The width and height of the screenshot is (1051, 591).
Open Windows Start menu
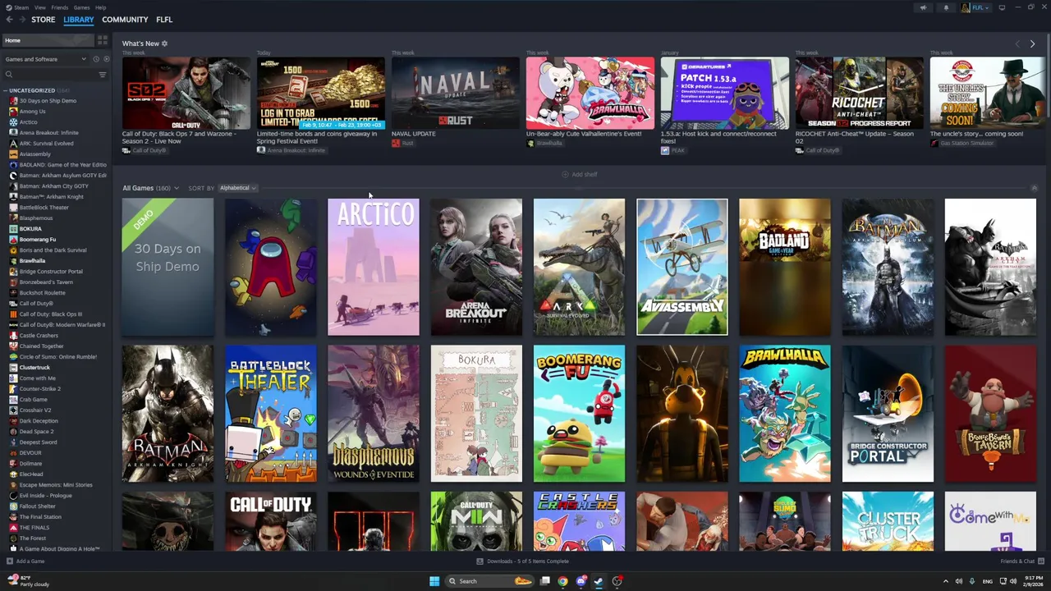tap(434, 581)
